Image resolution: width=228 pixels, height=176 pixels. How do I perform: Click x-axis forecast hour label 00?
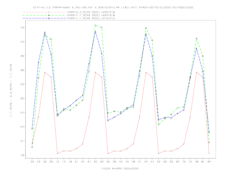(x=32, y=162)
